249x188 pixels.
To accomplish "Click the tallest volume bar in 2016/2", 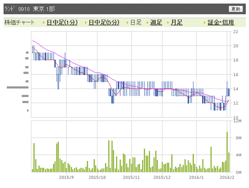I will point(227,152).
